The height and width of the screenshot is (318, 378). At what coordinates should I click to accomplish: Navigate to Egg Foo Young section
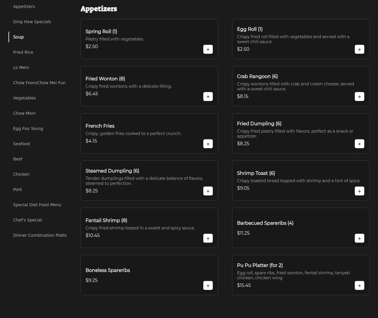[28, 128]
